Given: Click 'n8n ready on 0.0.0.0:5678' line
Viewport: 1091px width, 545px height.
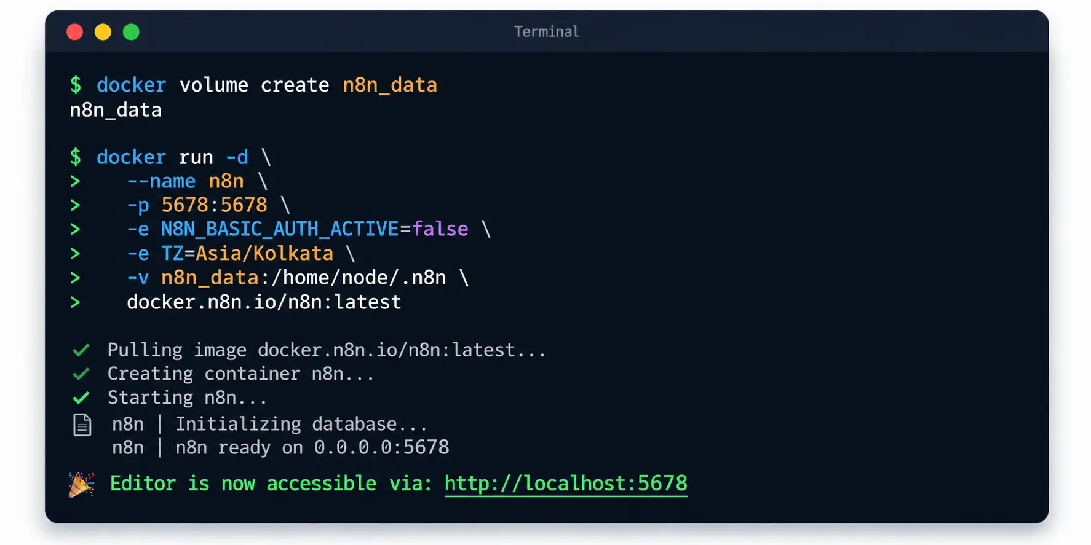Looking at the screenshot, I should [312, 447].
